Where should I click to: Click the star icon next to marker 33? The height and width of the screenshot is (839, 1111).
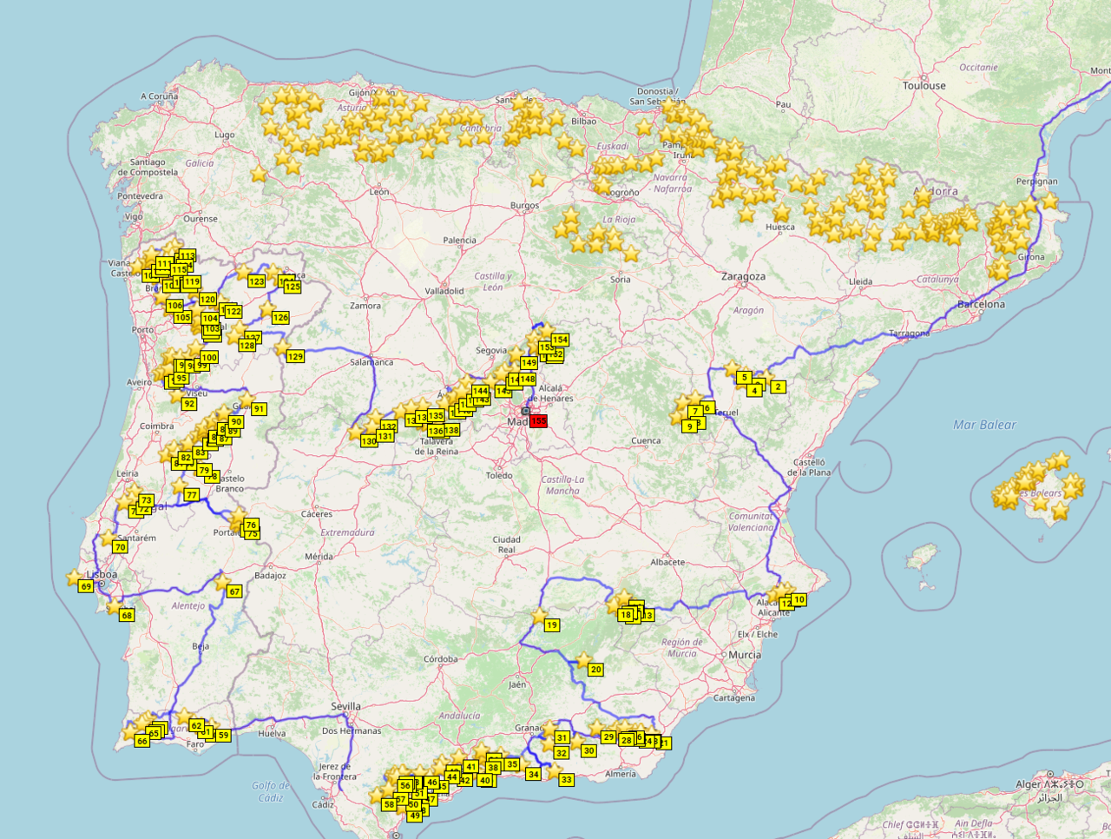(555, 770)
